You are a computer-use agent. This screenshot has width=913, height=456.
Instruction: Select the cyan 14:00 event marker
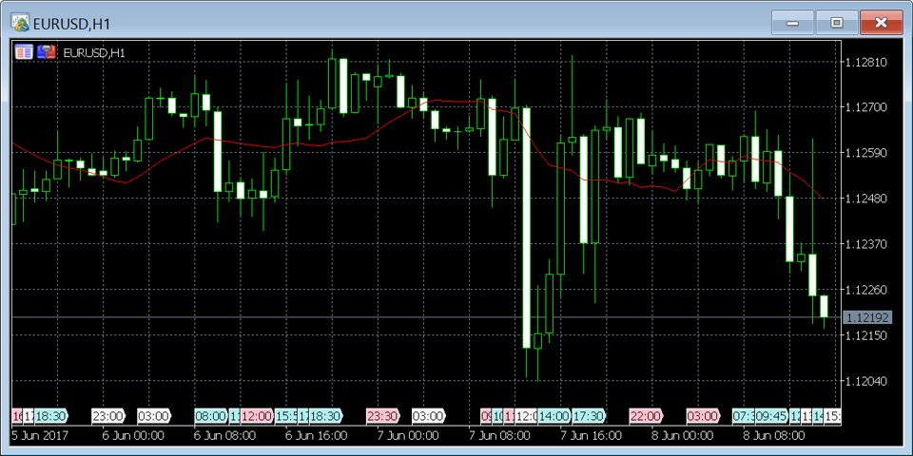(554, 416)
